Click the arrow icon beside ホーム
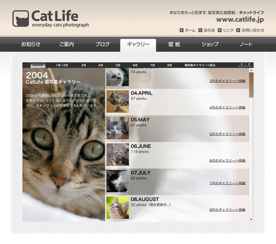 tap(182, 30)
